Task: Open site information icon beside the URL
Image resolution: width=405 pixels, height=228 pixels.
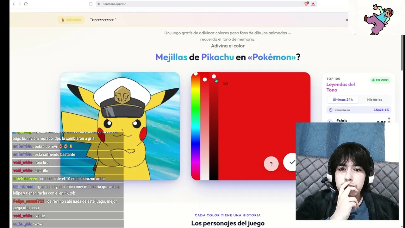Action: (x=99, y=4)
